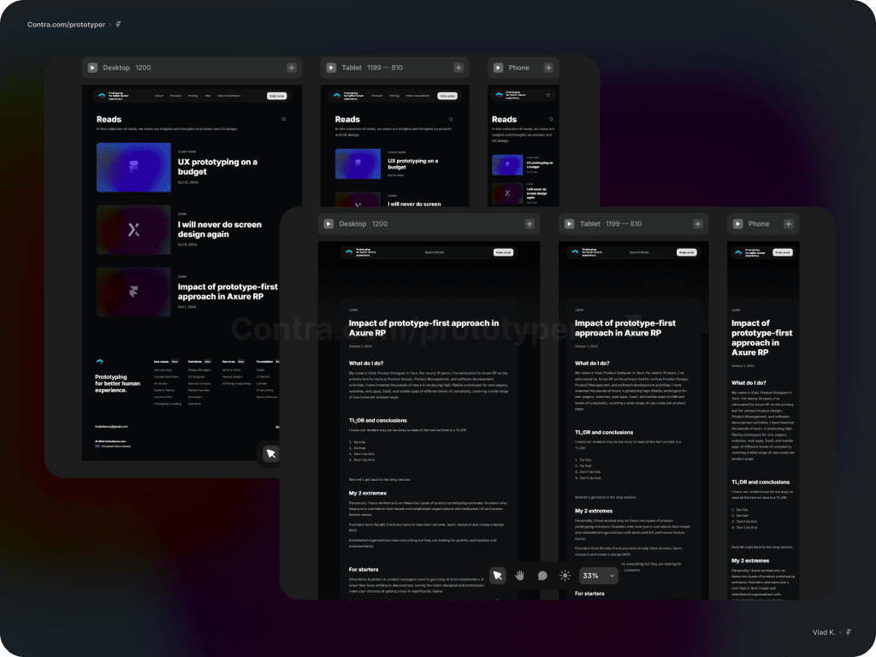
Task: Play the Tablet preview in back window
Action: click(x=331, y=68)
